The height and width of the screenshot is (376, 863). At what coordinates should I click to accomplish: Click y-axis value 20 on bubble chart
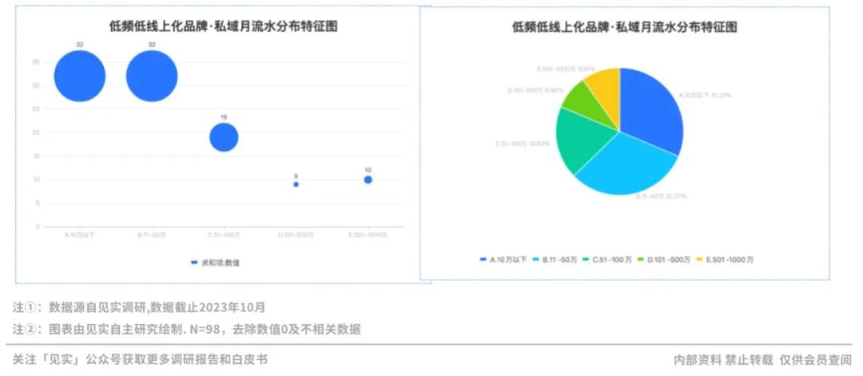click(36, 133)
